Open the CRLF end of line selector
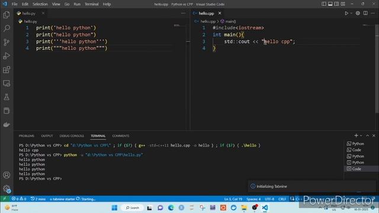Screen dimensions: 379x213 [282, 199]
